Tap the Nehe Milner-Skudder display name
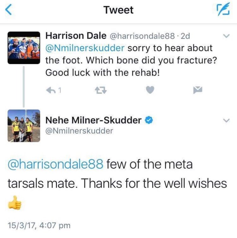The width and height of the screenshot is (237, 238). 93,120
